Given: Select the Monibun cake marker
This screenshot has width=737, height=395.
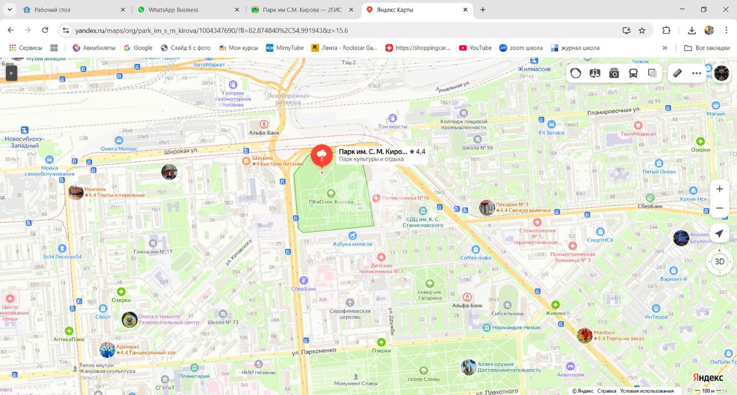Looking at the screenshot, I should (584, 335).
